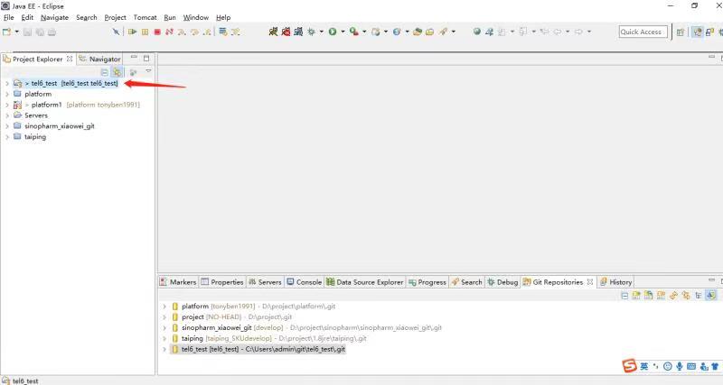Image resolution: width=723 pixels, height=385 pixels.
Task: Click the green Run button icon
Action: click(333, 32)
